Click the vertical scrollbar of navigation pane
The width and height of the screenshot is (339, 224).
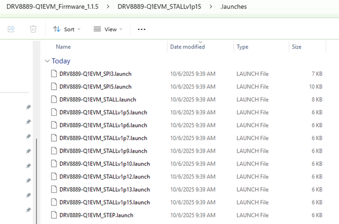point(37,181)
